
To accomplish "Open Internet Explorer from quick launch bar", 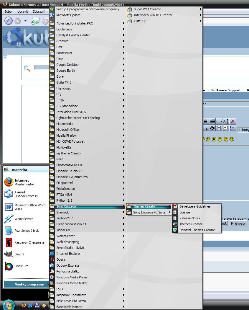I will click(30, 305).
